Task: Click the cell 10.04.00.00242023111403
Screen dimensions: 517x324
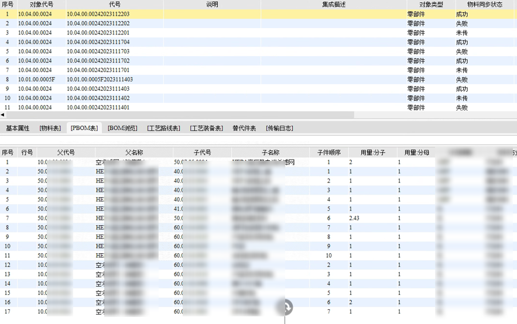Action: click(x=98, y=88)
